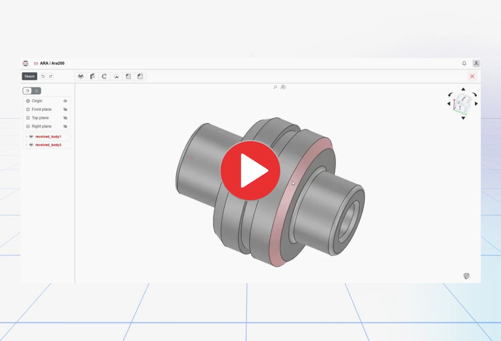
Task: Switch to the model tree tab
Action: point(27,91)
